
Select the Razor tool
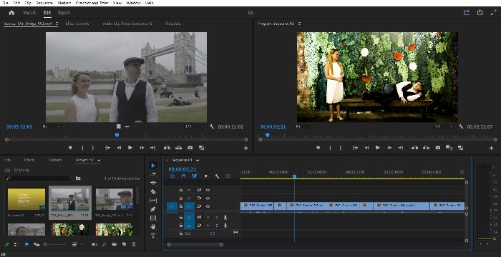pyautogui.click(x=153, y=191)
